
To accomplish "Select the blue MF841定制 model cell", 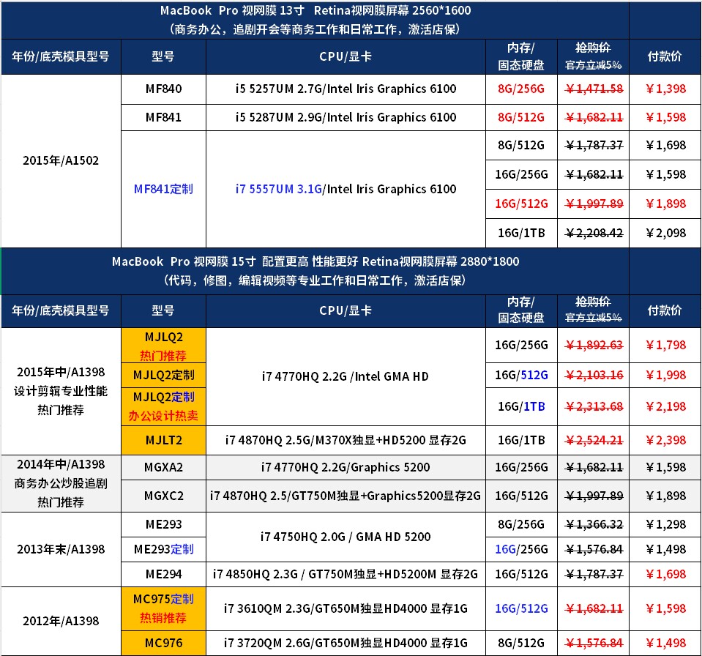I will (163, 189).
